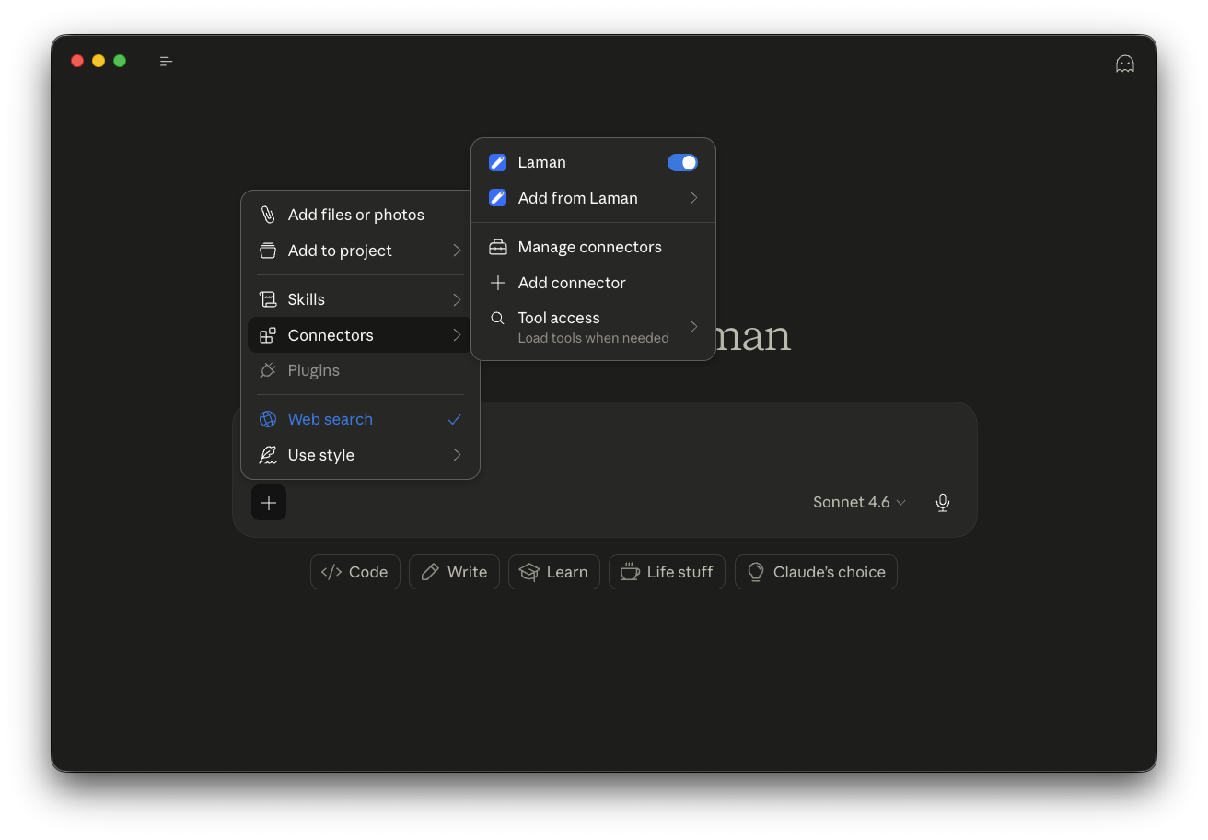Click the red close window button

[77, 61]
